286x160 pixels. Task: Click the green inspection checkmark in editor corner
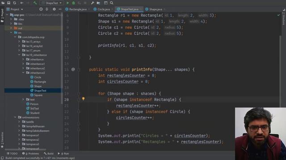(x=278, y=16)
